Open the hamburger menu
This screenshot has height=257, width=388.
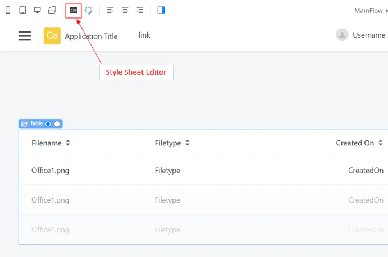click(25, 36)
